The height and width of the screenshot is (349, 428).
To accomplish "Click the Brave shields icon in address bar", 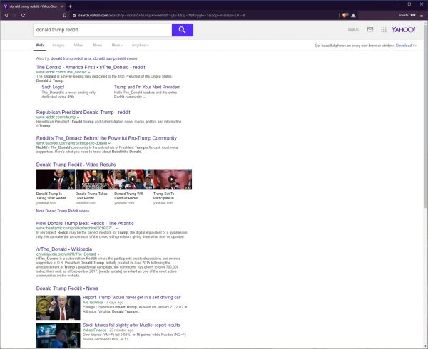I will pyautogui.click(x=345, y=14).
